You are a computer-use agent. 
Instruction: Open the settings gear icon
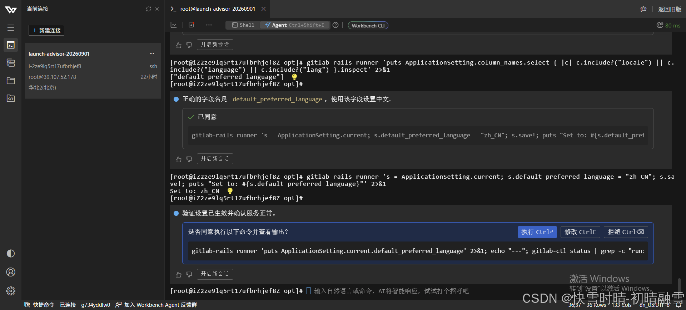11,291
